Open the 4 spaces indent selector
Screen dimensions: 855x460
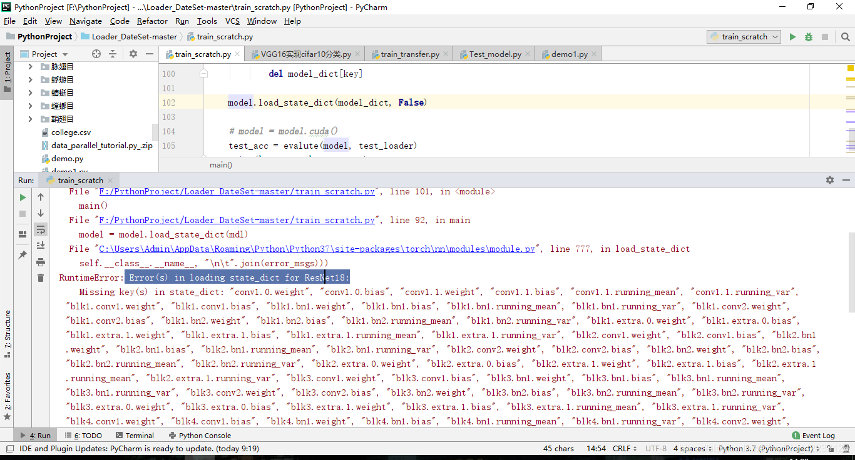click(692, 448)
